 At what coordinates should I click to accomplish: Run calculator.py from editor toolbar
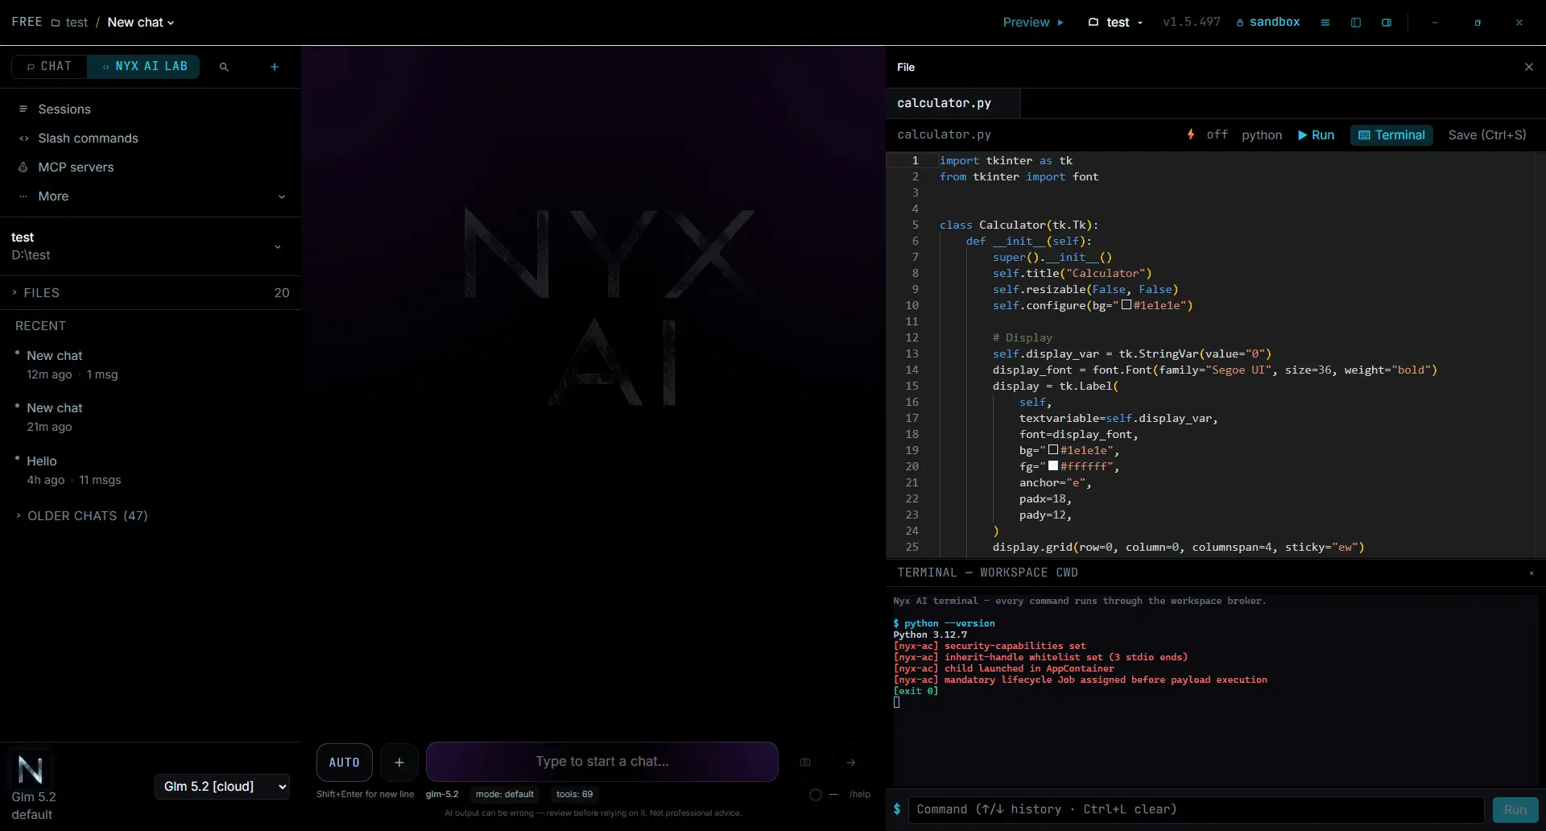coord(1316,135)
